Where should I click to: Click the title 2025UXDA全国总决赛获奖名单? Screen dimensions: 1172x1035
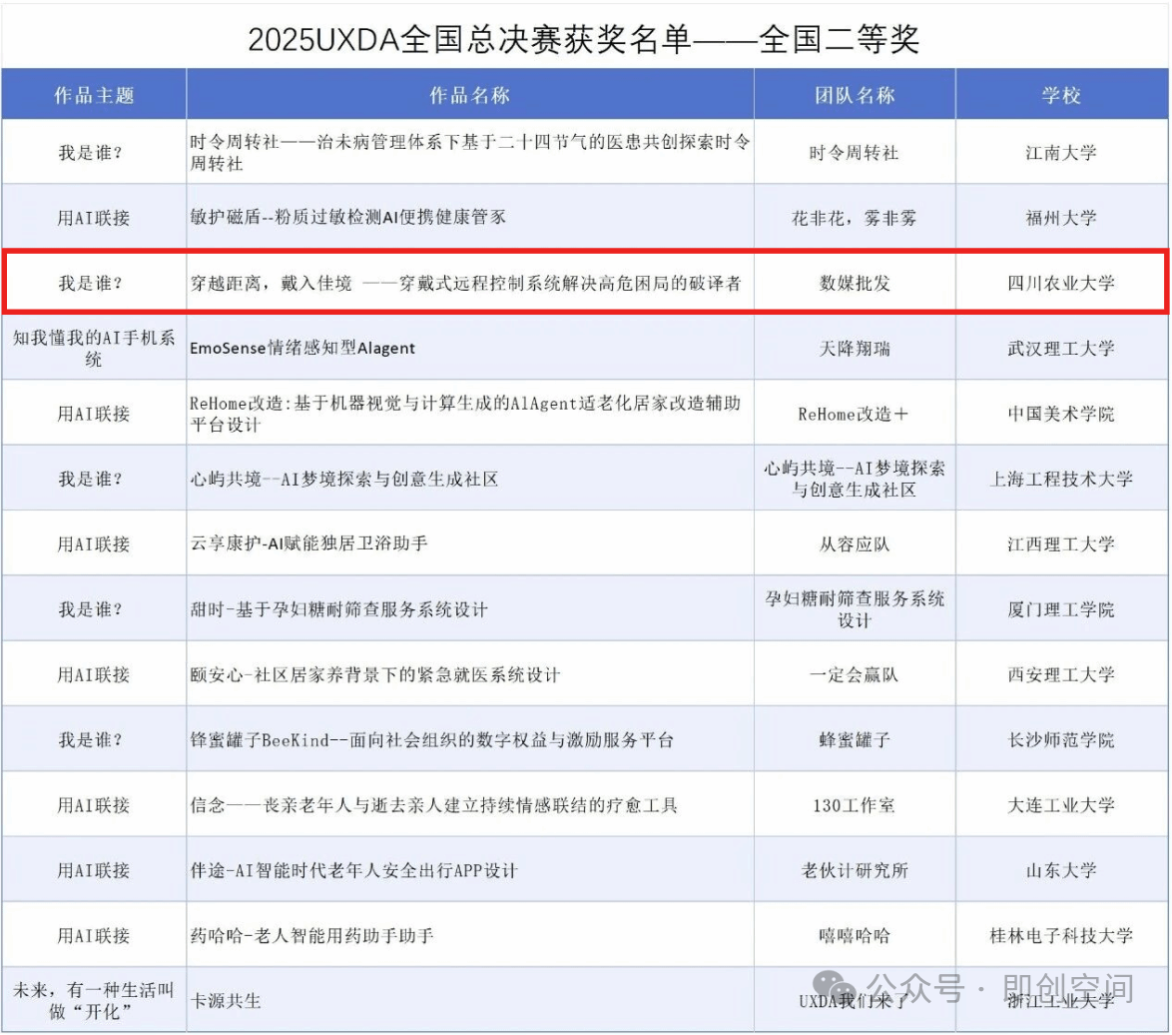point(584,40)
